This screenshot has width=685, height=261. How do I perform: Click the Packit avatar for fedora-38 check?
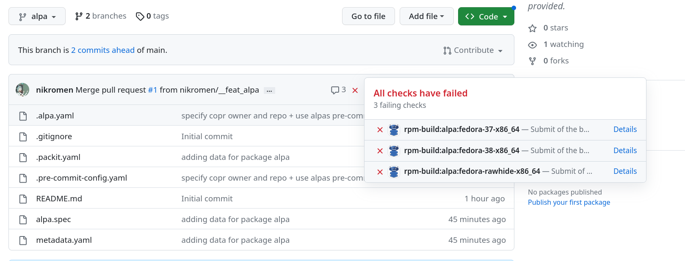click(394, 151)
